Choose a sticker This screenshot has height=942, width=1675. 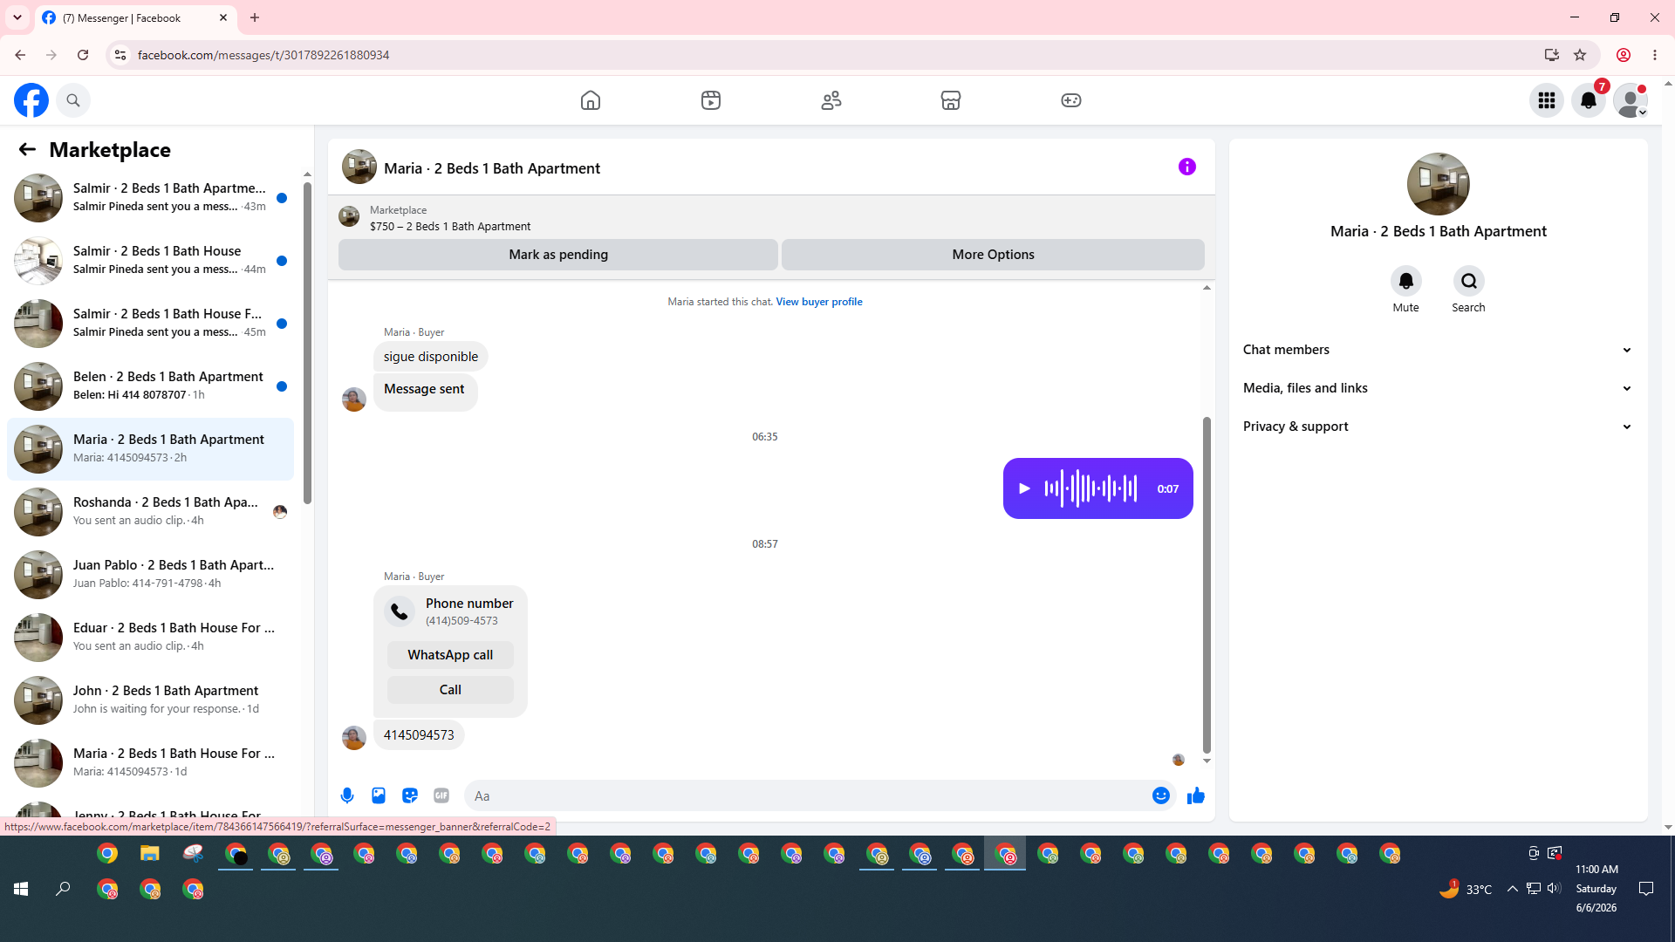[410, 795]
